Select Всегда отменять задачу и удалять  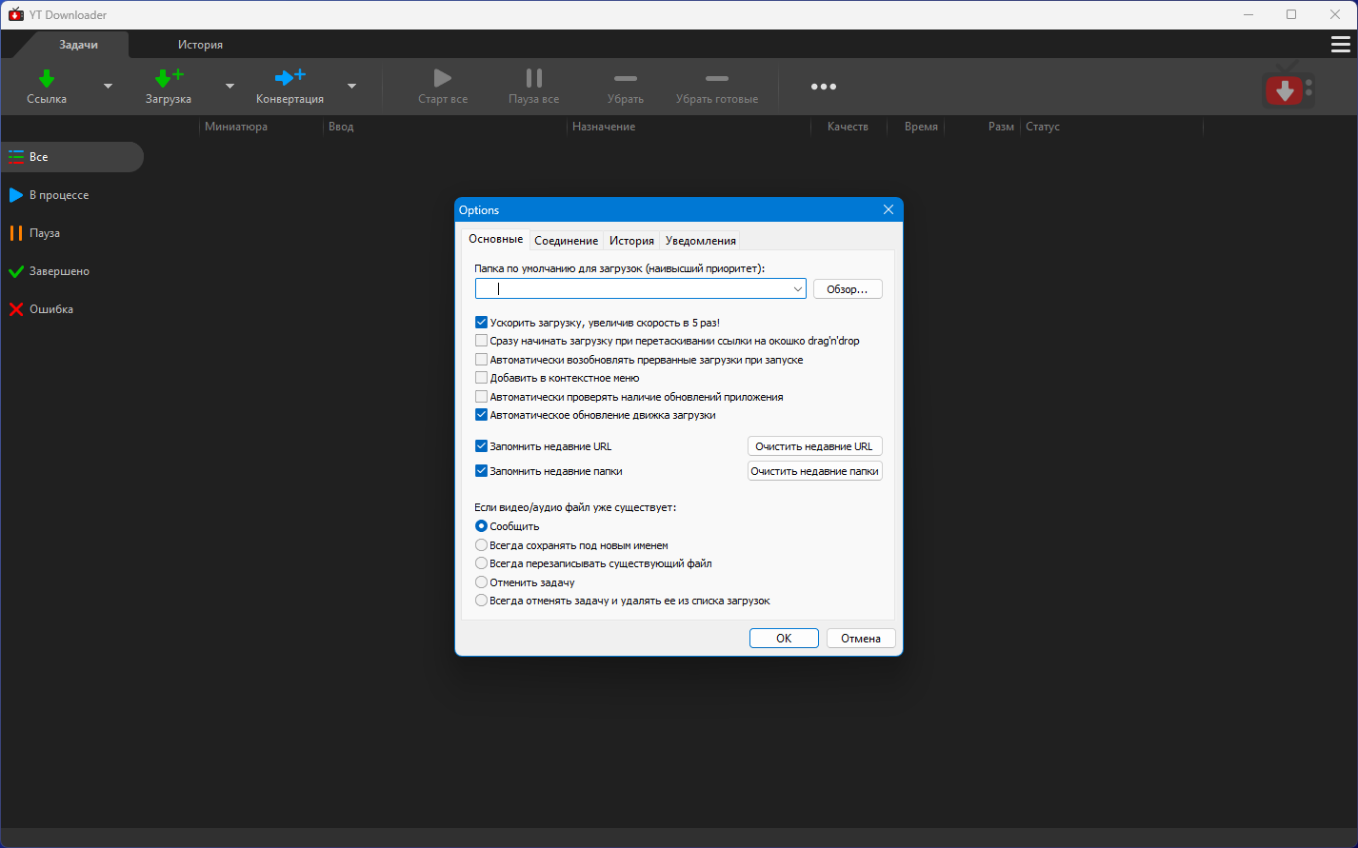click(x=481, y=601)
